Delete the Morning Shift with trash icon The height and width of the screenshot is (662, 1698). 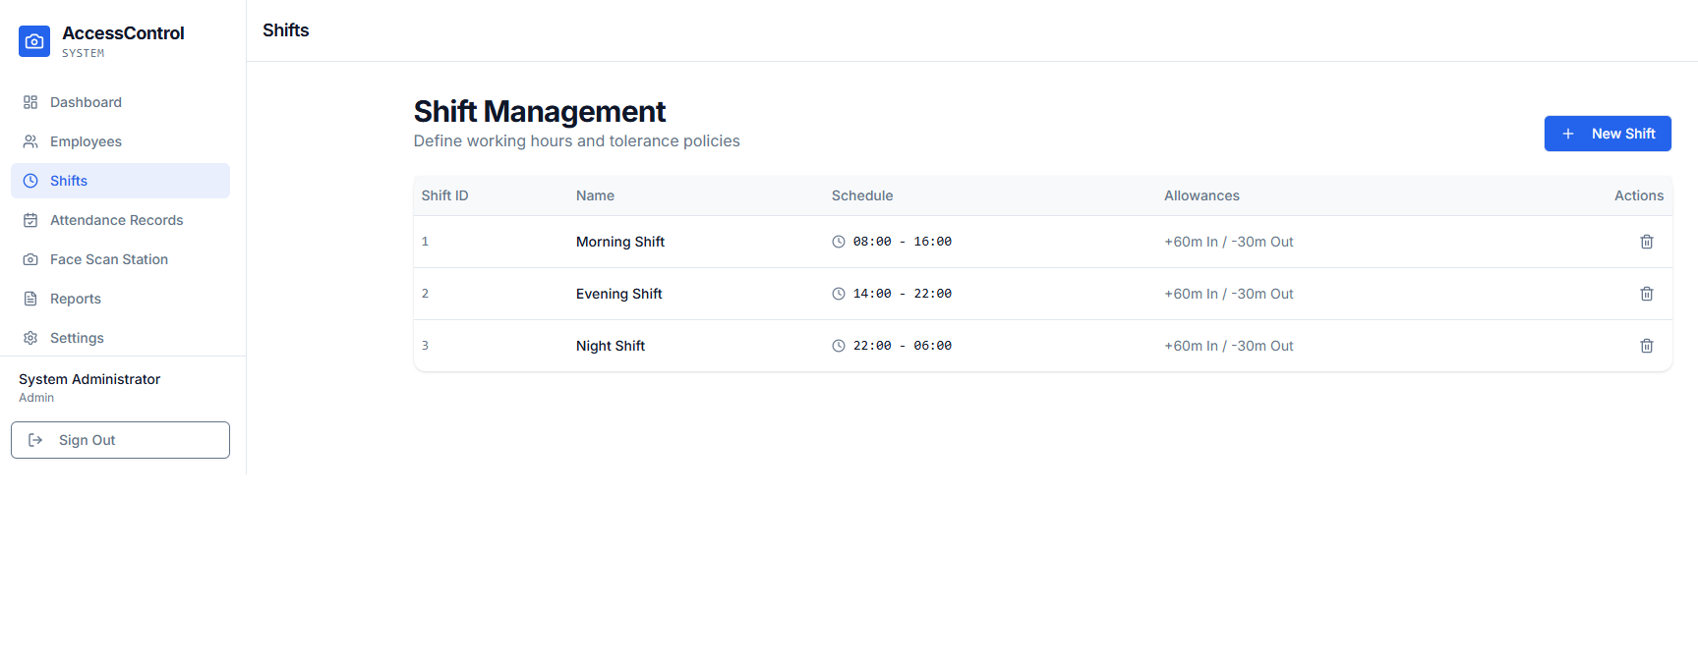coord(1646,242)
